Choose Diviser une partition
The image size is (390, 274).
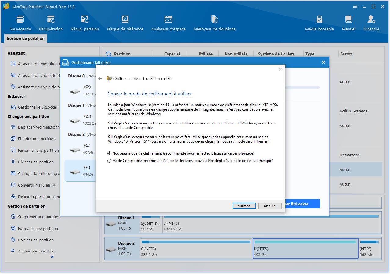click(x=32, y=162)
